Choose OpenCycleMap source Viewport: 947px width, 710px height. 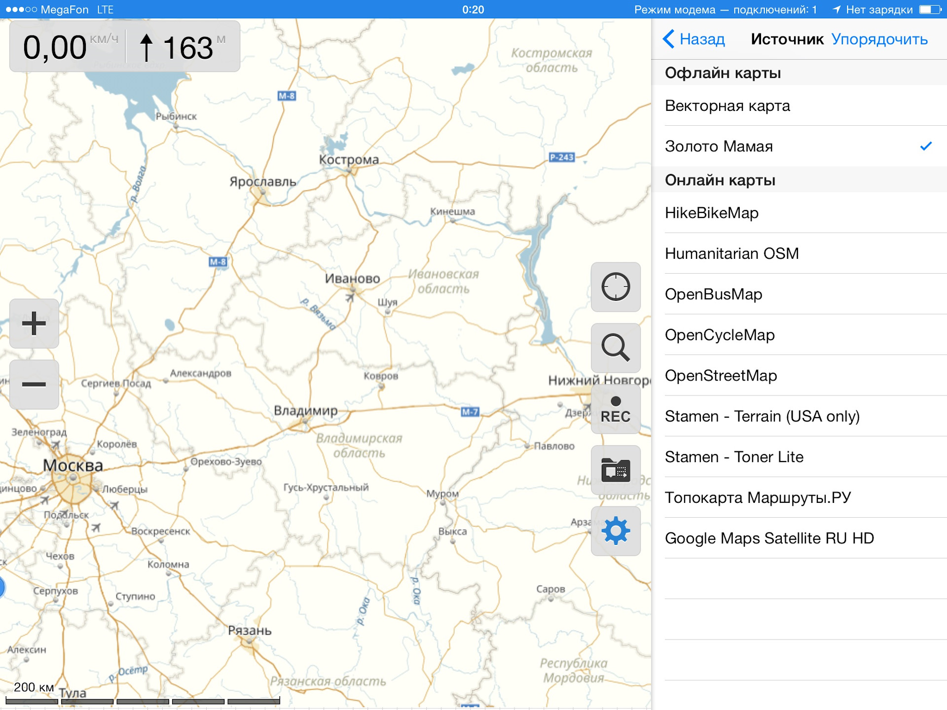pyautogui.click(x=799, y=335)
